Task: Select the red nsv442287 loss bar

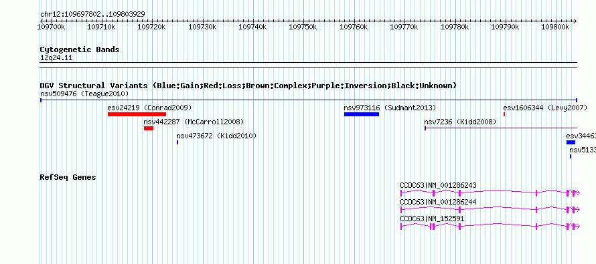Action: 149,128
